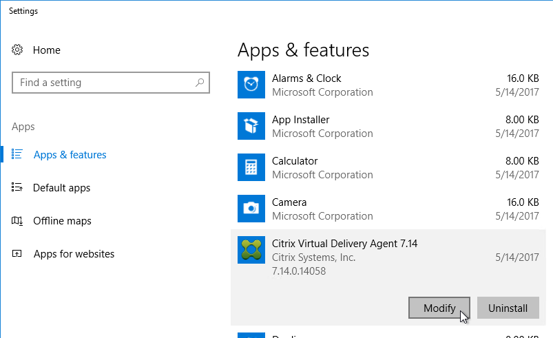Click the Camera app icon
Image resolution: width=553 pixels, height=338 pixels.
[x=251, y=209]
